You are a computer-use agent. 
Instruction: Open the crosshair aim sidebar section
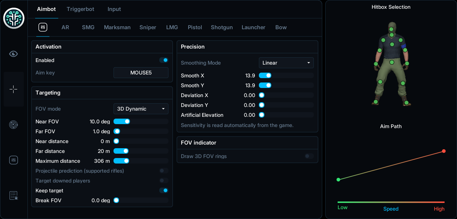[x=14, y=89]
